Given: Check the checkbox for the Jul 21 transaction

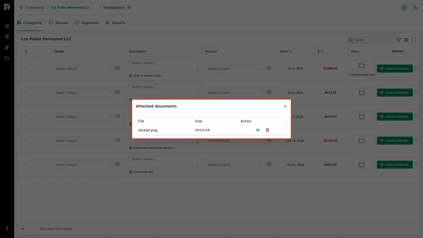Looking at the screenshot, I should coord(43,164).
